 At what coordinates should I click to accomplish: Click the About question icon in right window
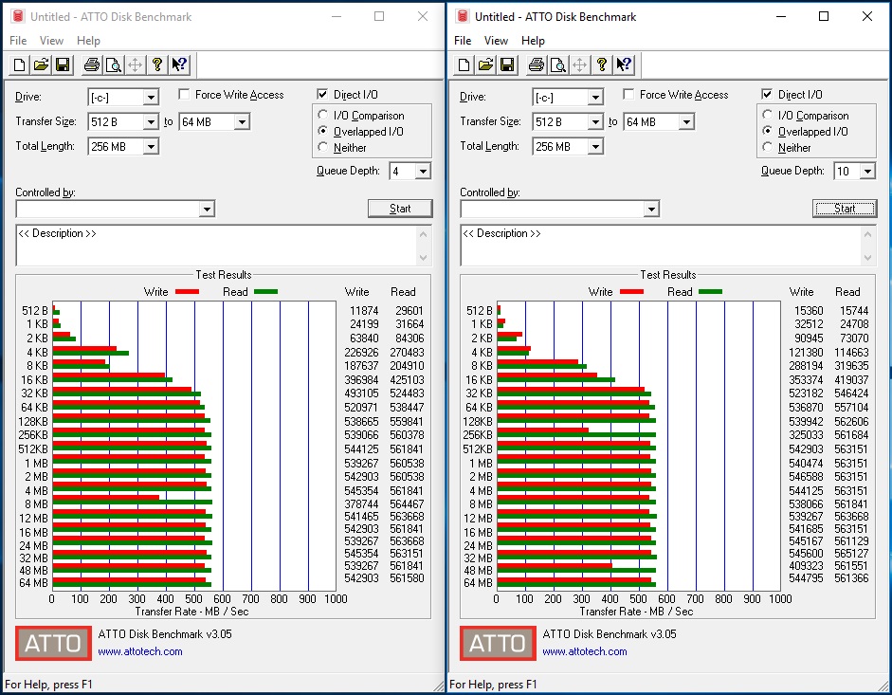(601, 64)
